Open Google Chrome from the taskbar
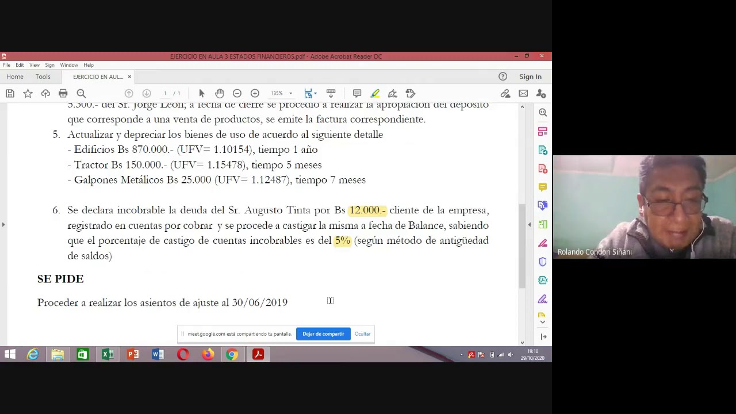The width and height of the screenshot is (736, 414). tap(232, 354)
